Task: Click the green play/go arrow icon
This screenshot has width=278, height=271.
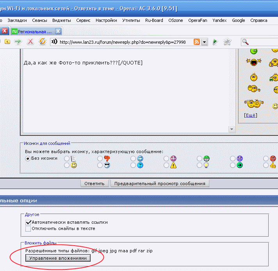Action: 215,42
